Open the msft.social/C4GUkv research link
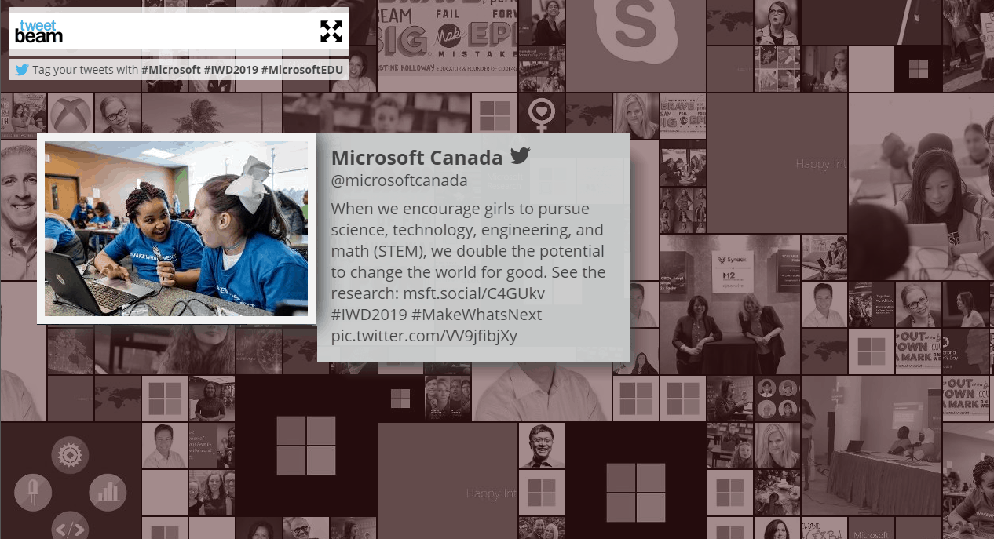994x539 pixels. tap(474, 294)
